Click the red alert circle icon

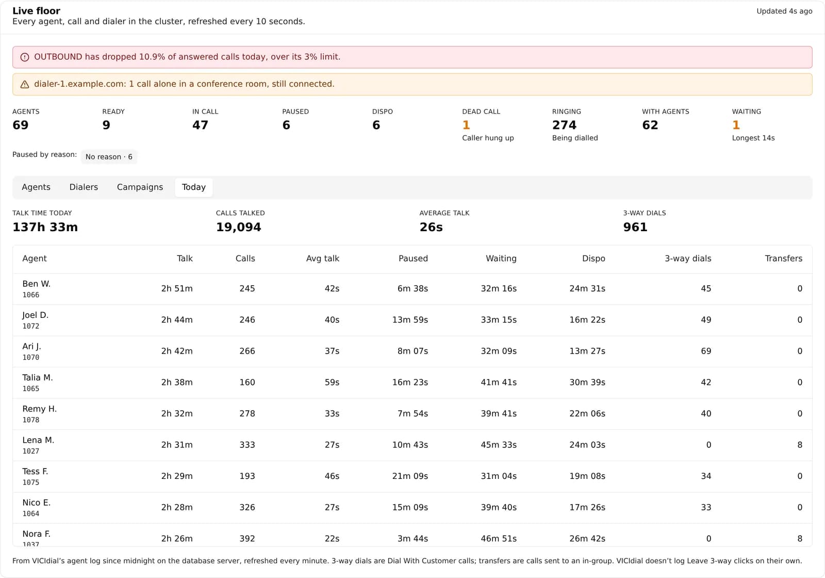pyautogui.click(x=24, y=57)
